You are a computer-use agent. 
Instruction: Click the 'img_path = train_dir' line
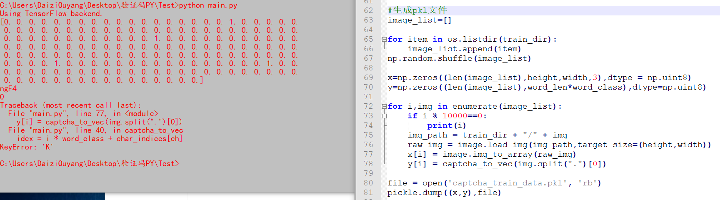click(487, 135)
